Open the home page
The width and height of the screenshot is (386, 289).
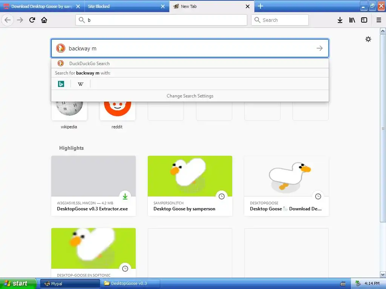tap(44, 20)
